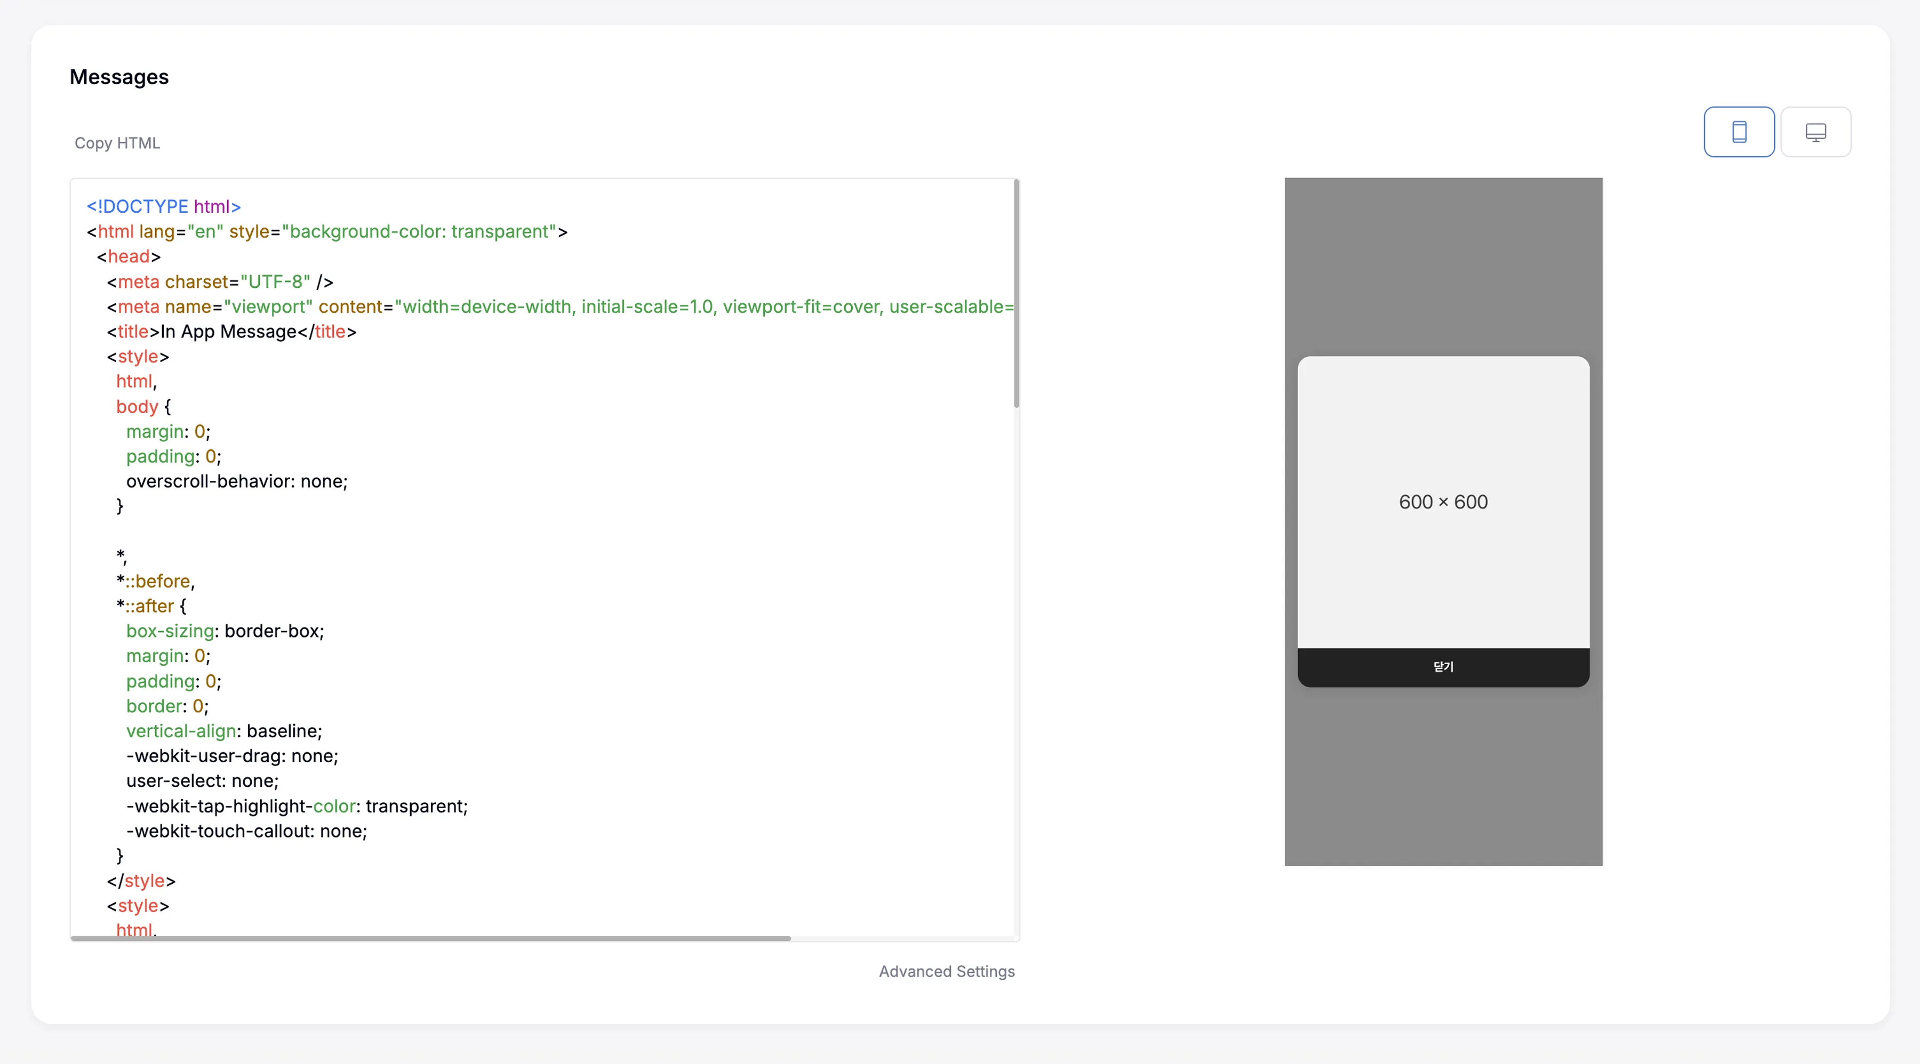This screenshot has height=1064, width=1920.
Task: Click the 닫기 close button in preview
Action: (x=1443, y=667)
